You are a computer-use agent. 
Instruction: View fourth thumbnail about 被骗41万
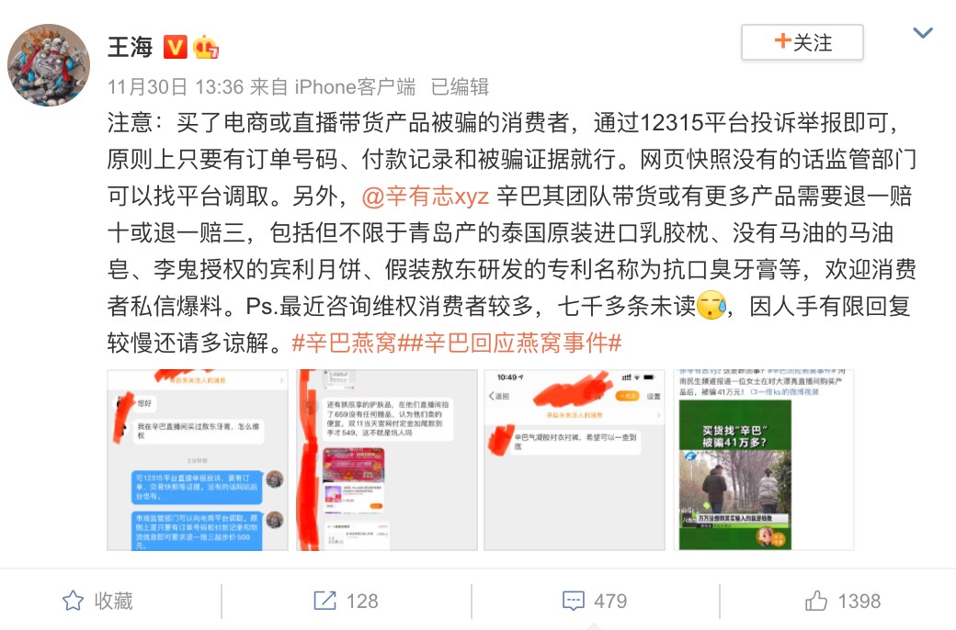(x=763, y=460)
